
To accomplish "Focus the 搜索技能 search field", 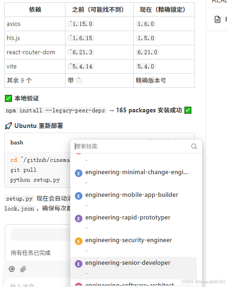I will [x=132, y=146].
